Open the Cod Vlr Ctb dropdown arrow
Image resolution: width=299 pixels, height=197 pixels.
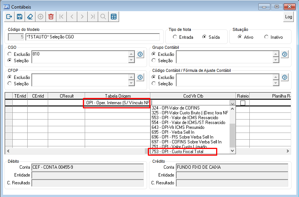coord(232,103)
